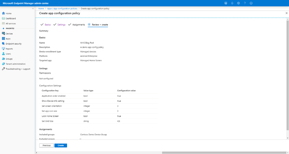Open Endpoint security shield icon
Image resolution: width=289 pixels, height=154 pixels.
pos(3,44)
